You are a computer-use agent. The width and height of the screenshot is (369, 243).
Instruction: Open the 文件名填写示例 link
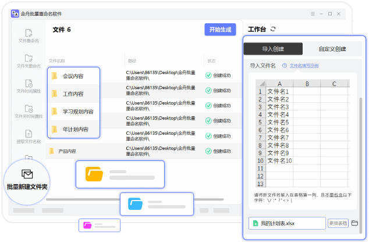(x=304, y=66)
